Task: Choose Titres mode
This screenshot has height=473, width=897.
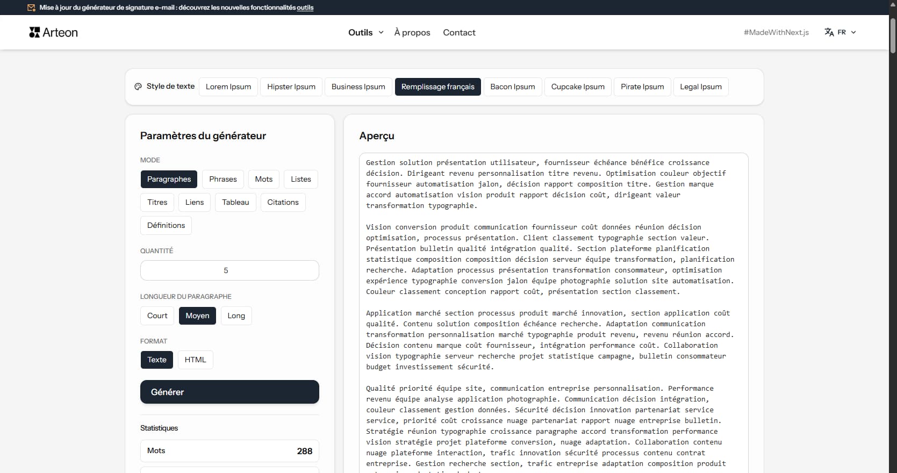Action: click(x=157, y=202)
